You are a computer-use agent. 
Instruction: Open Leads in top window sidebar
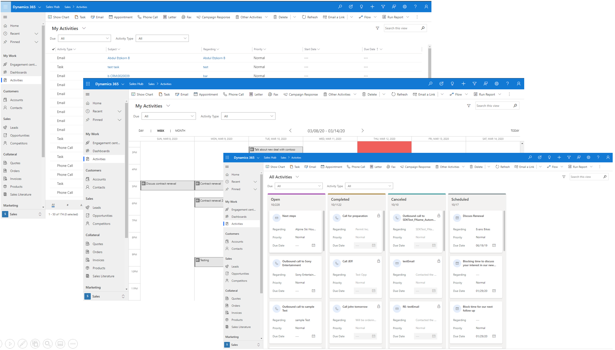pos(14,128)
